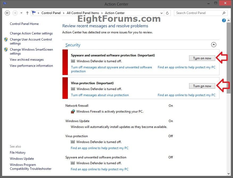Minimize the Action Center window
Screen dimensions: 233x178
click(x=209, y=3)
